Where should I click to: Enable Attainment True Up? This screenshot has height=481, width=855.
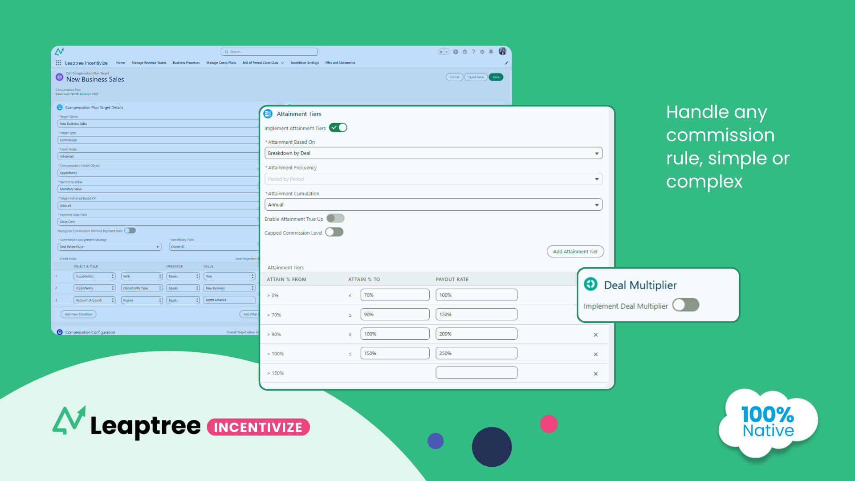coord(335,218)
